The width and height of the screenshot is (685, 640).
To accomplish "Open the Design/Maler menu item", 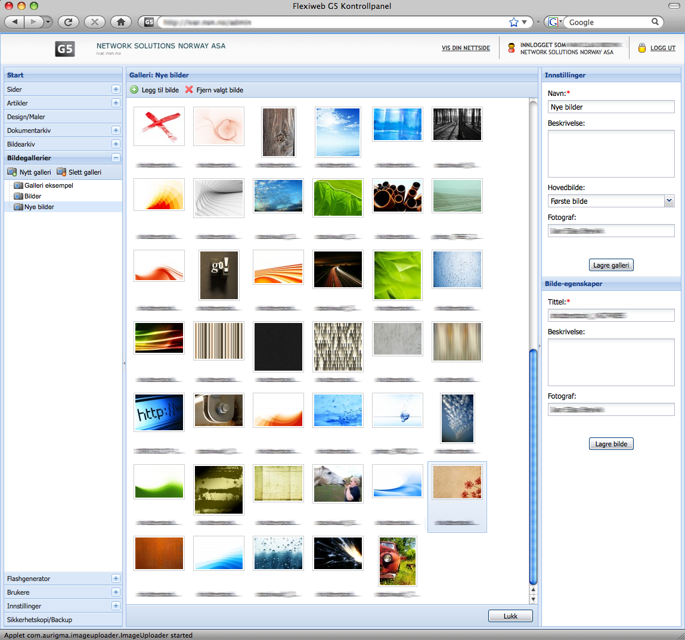I will pos(26,117).
